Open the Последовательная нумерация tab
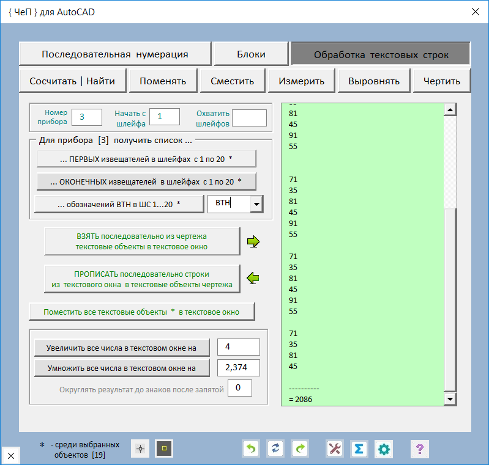Image resolution: width=489 pixels, height=465 pixels. point(115,54)
